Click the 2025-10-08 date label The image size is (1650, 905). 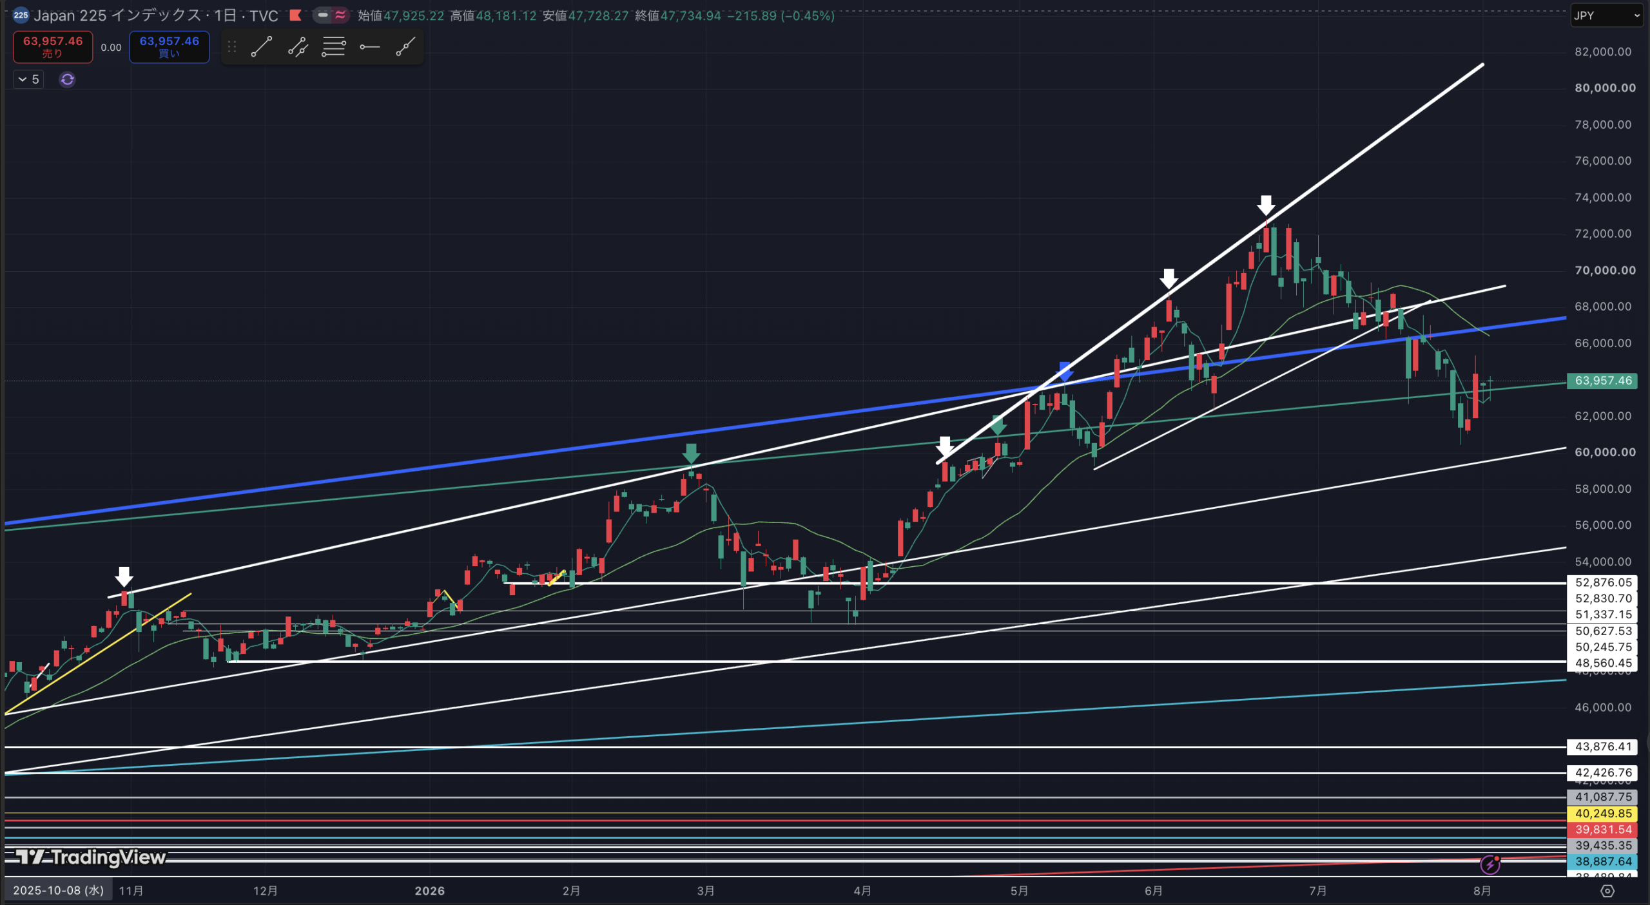coord(59,891)
